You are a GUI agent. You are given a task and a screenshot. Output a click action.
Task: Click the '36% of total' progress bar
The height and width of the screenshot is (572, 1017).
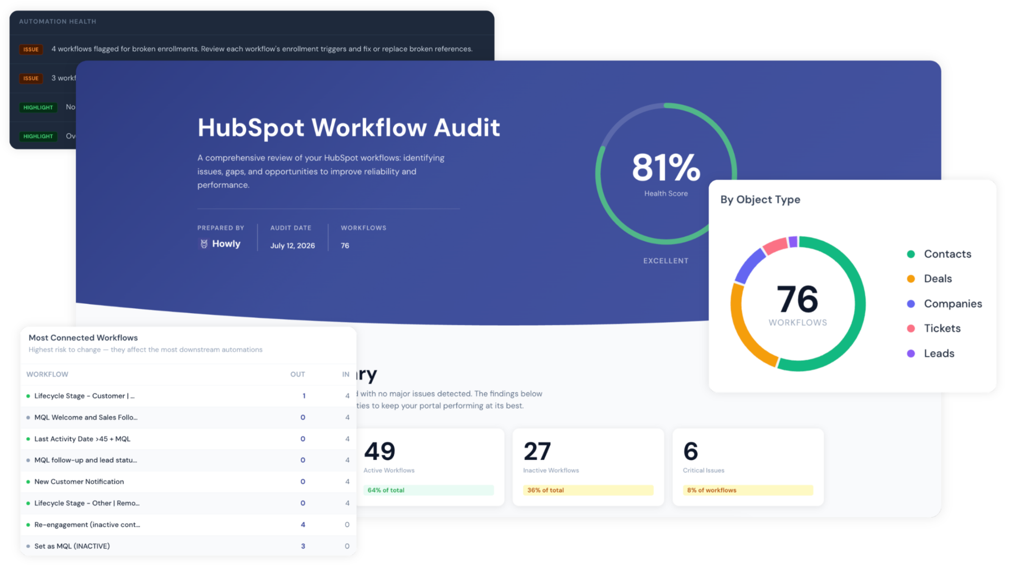coord(588,490)
